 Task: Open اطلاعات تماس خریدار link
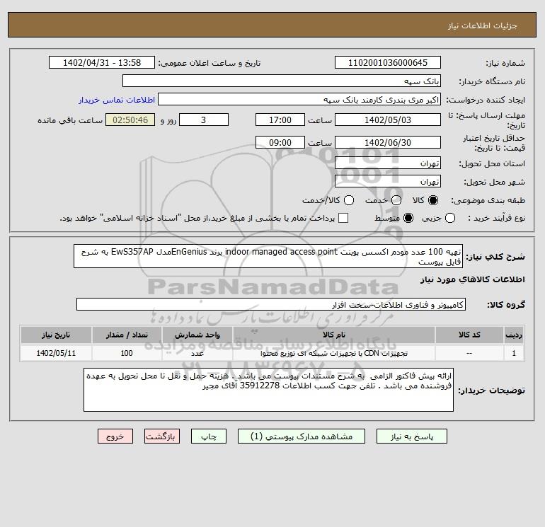tap(117, 100)
